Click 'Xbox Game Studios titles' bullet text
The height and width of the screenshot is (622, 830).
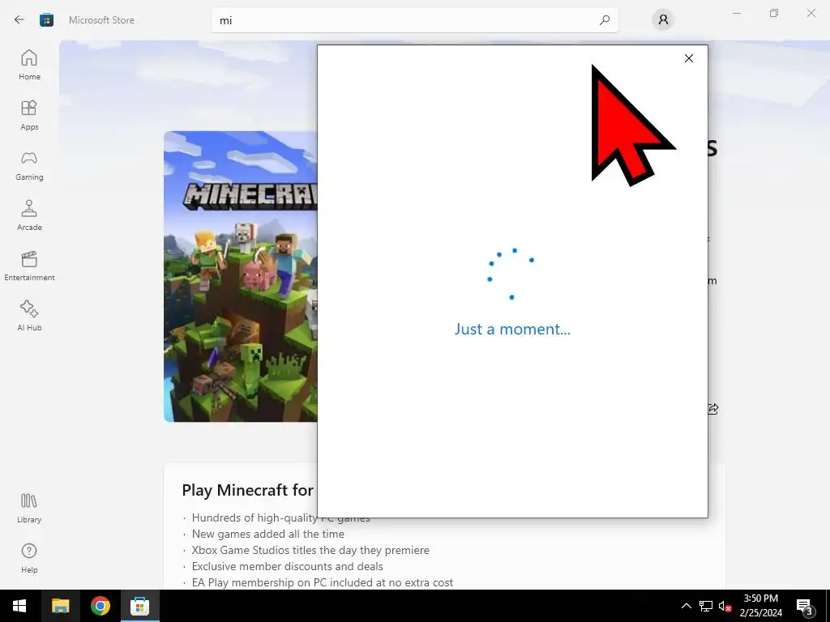coord(310,550)
